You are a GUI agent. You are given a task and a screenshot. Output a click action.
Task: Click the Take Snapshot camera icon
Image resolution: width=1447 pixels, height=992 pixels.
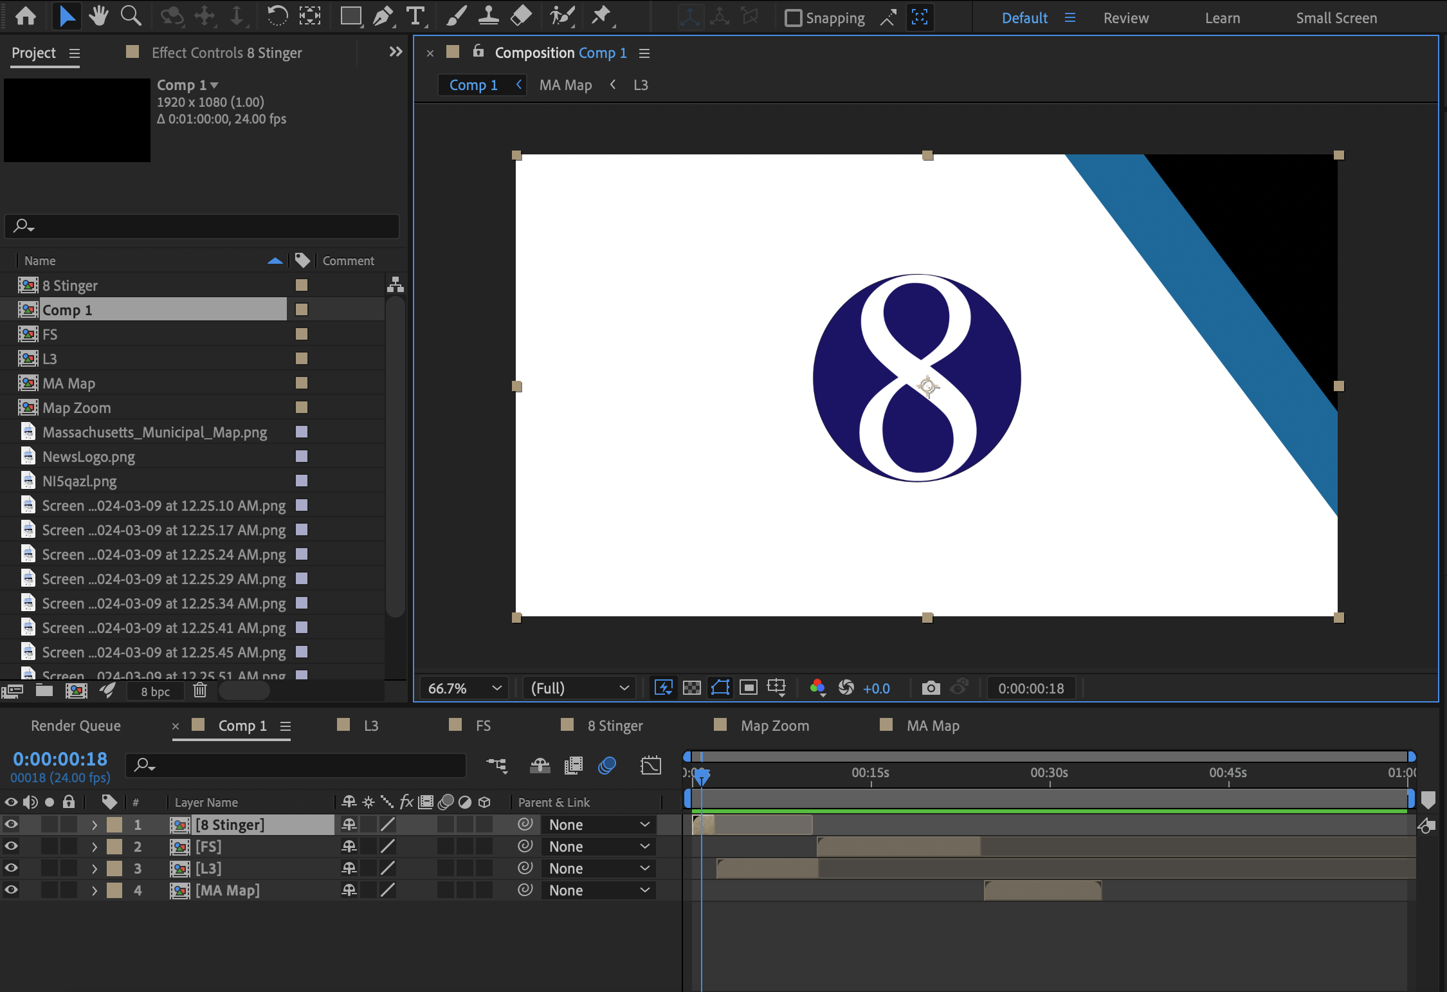pyautogui.click(x=931, y=688)
